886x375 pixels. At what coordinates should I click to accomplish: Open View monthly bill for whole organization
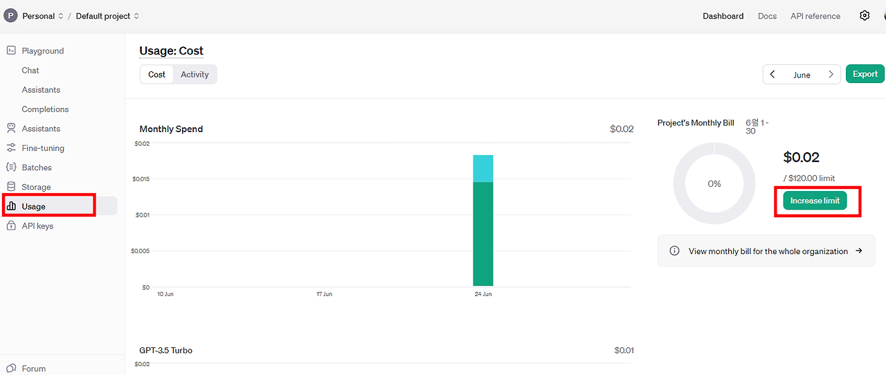(x=766, y=251)
